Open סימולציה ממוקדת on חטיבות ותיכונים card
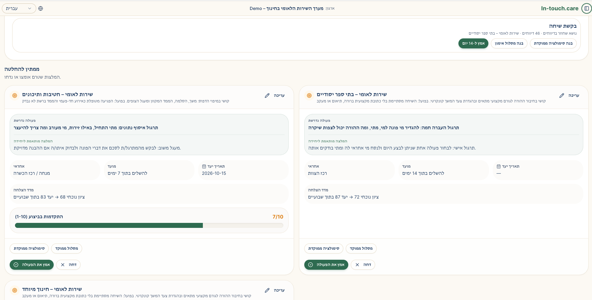592x300 pixels. [29, 248]
